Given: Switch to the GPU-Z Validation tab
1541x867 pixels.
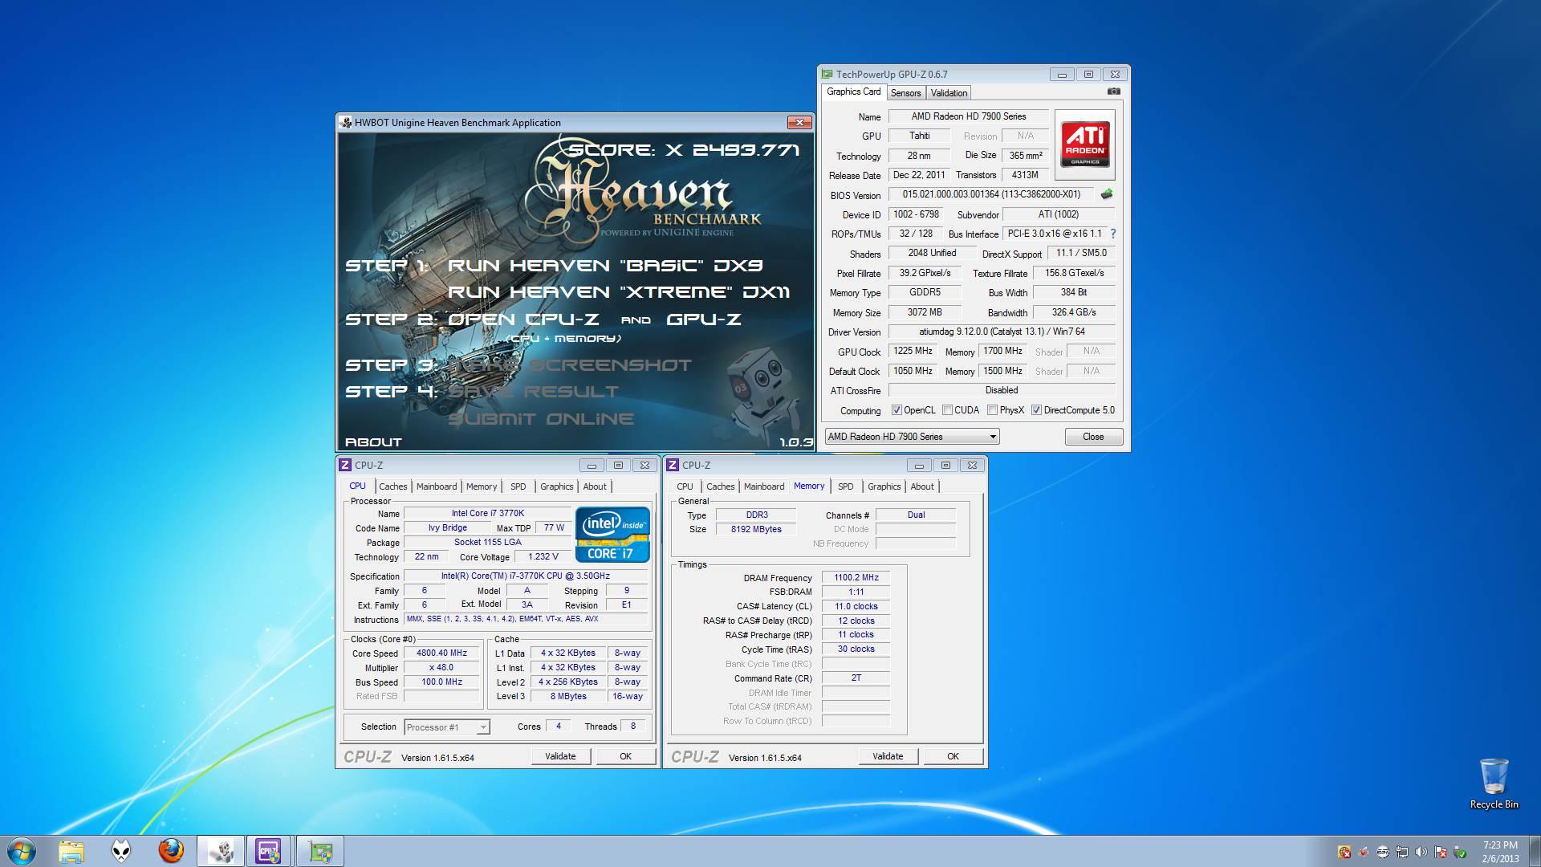Looking at the screenshot, I should click(x=949, y=93).
